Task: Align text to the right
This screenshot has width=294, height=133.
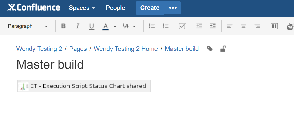Action: click(257, 26)
